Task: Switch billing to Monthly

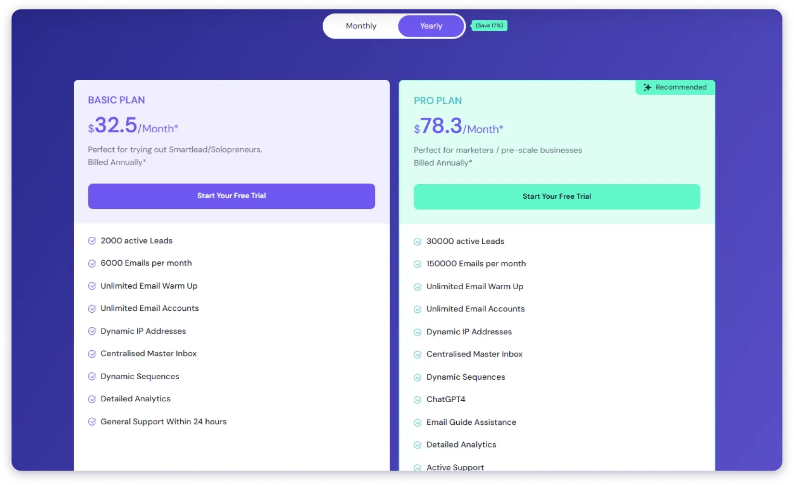Action: pyautogui.click(x=361, y=26)
